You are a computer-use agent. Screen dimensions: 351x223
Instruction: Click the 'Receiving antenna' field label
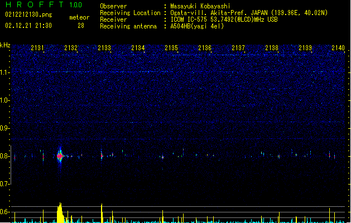(128, 26)
